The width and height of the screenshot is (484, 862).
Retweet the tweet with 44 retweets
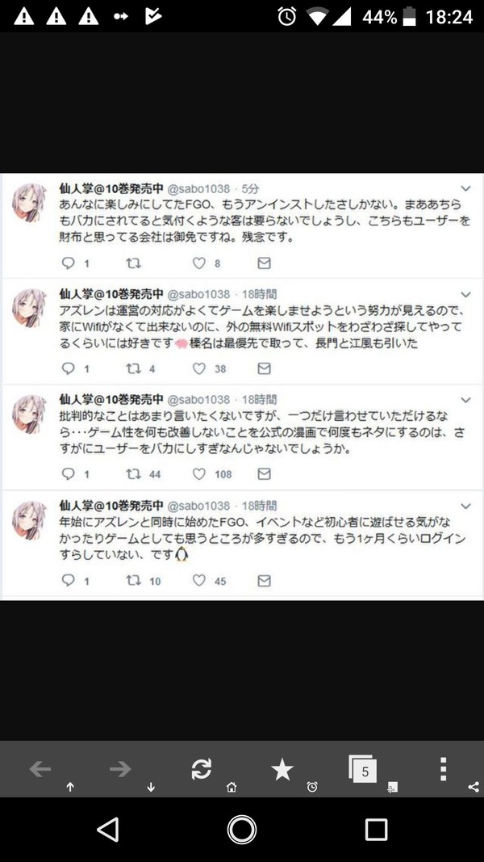133,474
